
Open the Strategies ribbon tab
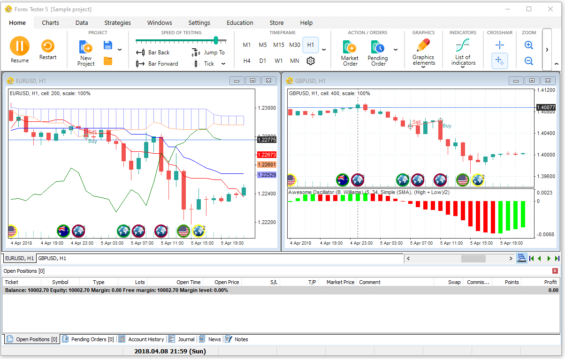coord(117,22)
